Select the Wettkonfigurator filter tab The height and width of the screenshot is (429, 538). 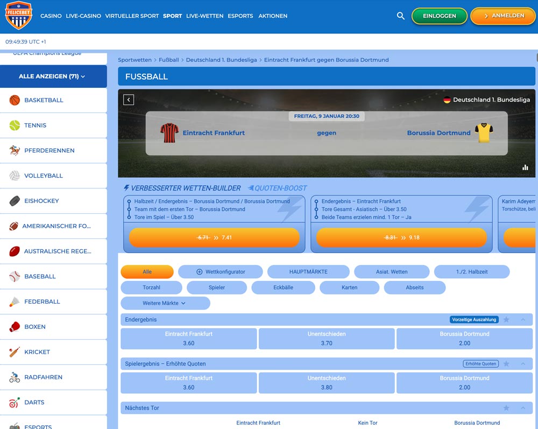point(221,271)
